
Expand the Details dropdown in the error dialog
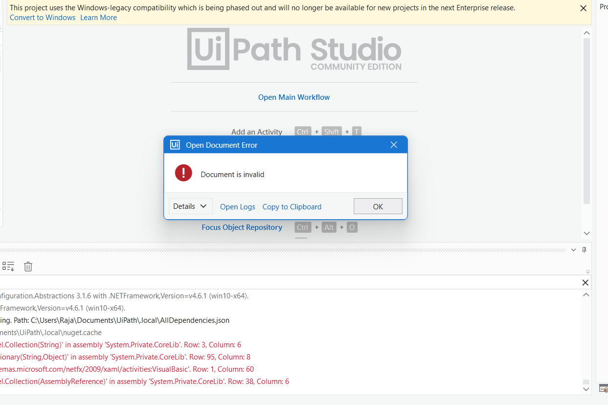pyautogui.click(x=190, y=206)
